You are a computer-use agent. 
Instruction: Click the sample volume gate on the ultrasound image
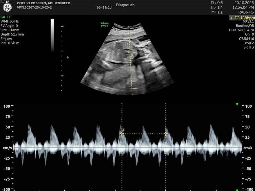(x=130, y=52)
